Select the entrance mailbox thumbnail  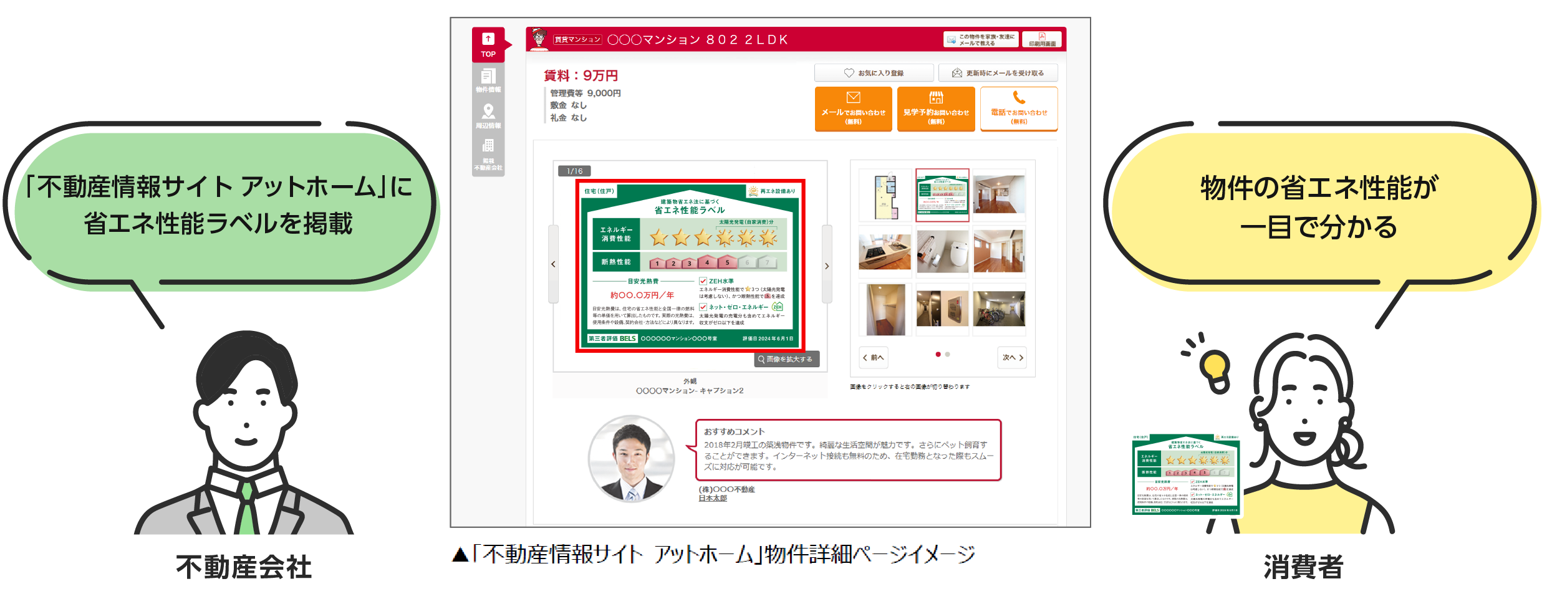942,309
